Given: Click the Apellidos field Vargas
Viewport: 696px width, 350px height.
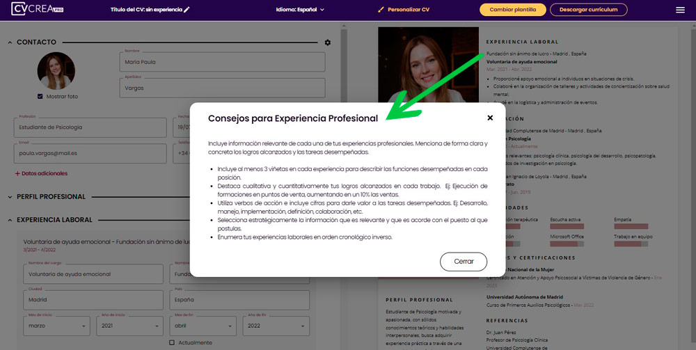Looking at the screenshot, I should pyautogui.click(x=222, y=88).
